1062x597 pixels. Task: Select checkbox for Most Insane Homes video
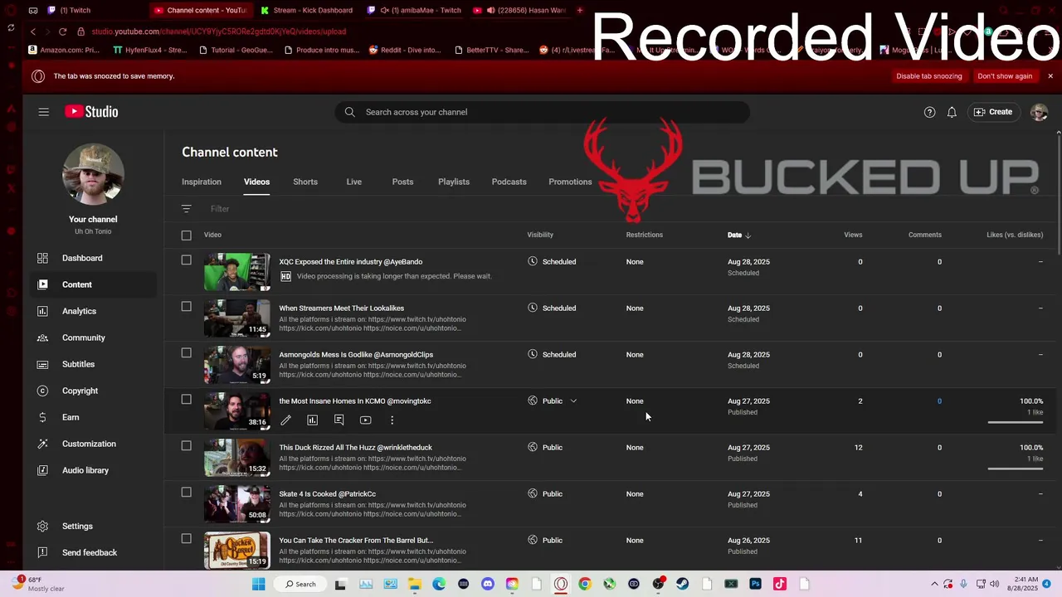click(x=186, y=400)
